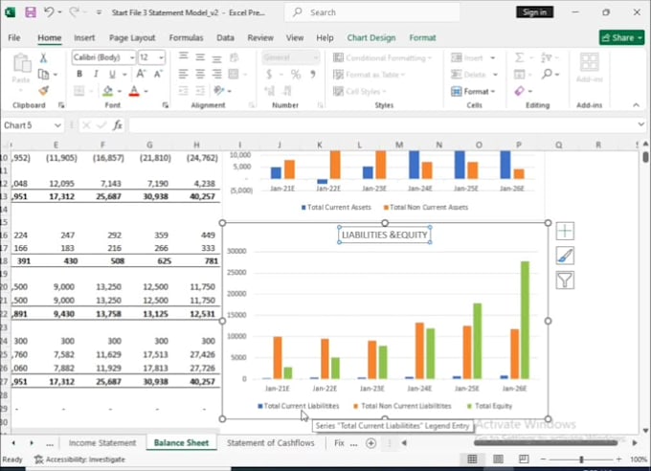The image size is (651, 471).
Task: Center text horizontally
Action: [x=200, y=75]
